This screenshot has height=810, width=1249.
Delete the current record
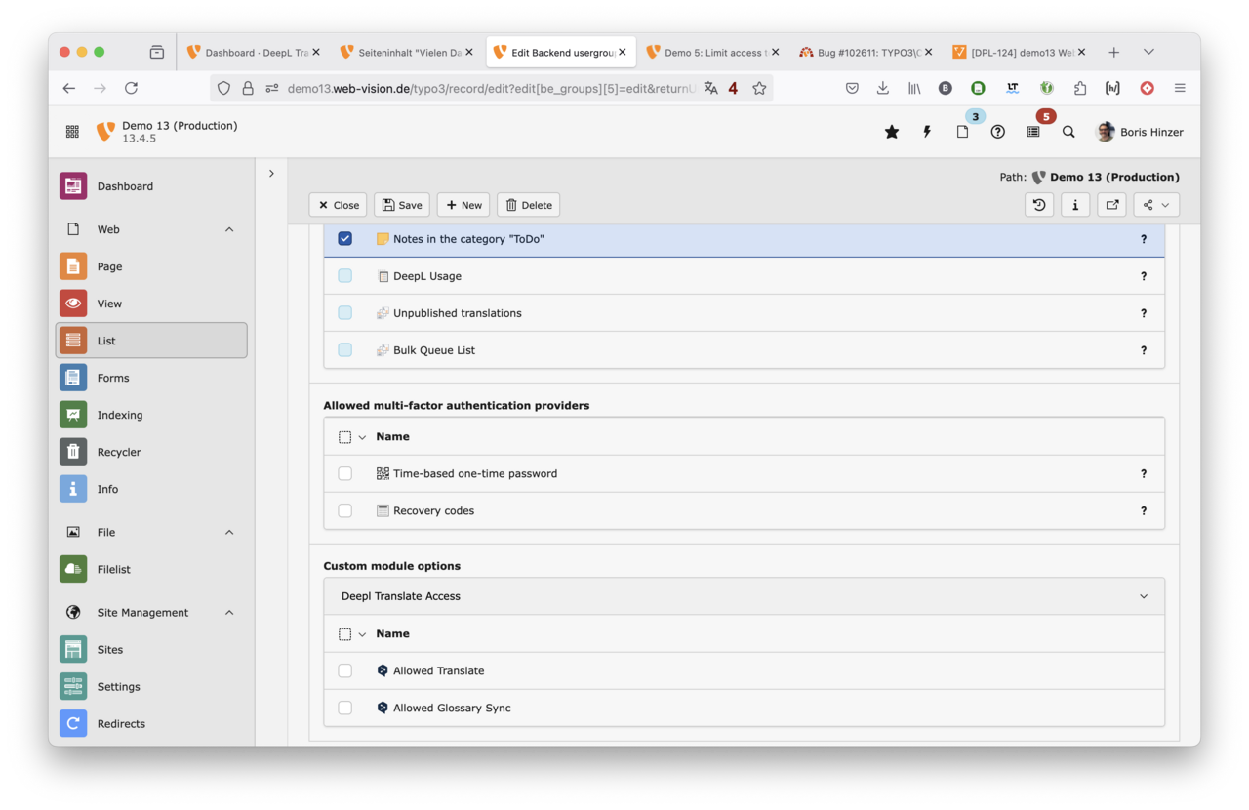(x=528, y=205)
